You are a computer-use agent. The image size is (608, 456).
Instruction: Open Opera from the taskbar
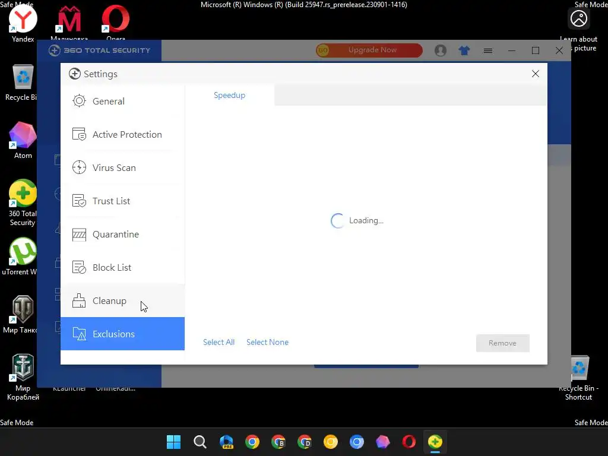(409, 442)
